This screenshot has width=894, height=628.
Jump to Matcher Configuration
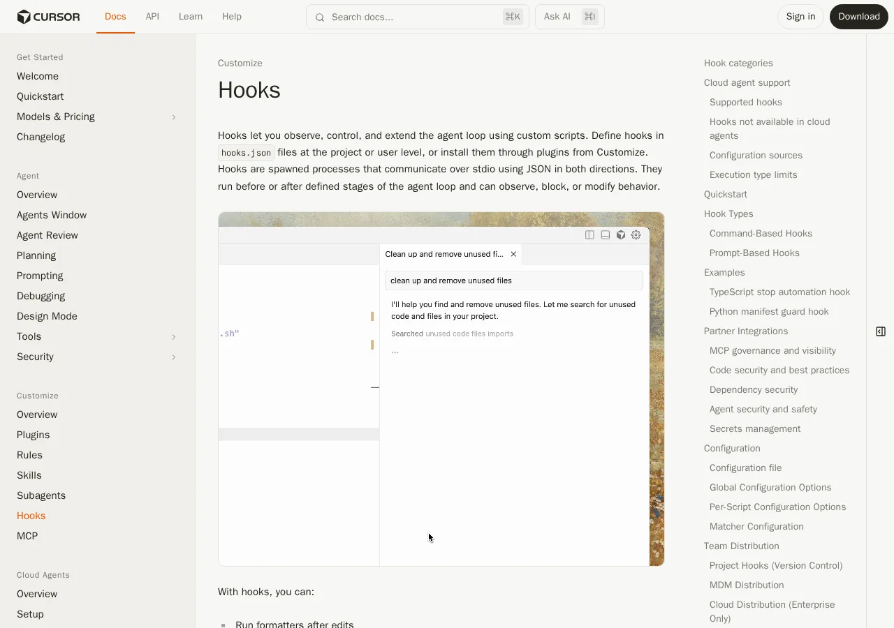756,526
